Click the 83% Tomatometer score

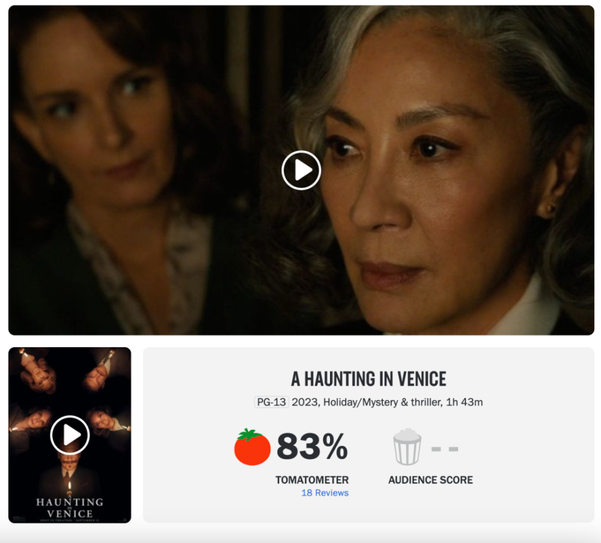coord(312,446)
